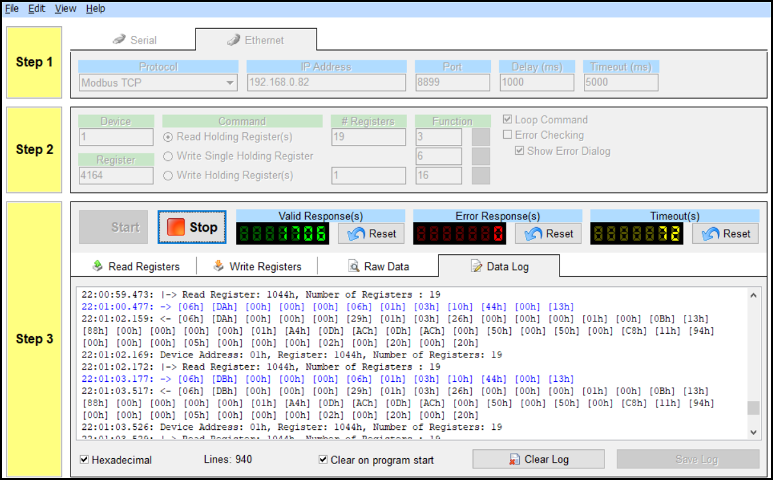Click the log line timestamped 22:00:59.473

[x=262, y=295]
